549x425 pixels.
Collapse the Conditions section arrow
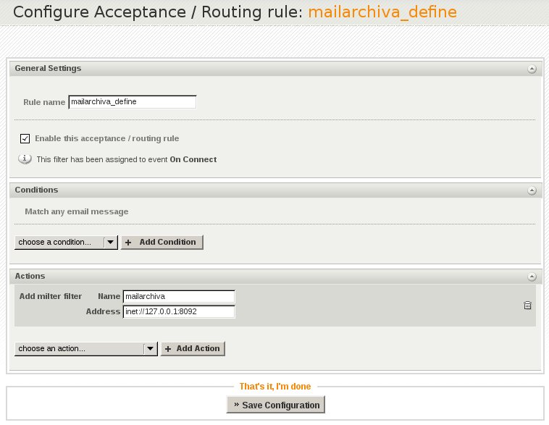point(532,190)
